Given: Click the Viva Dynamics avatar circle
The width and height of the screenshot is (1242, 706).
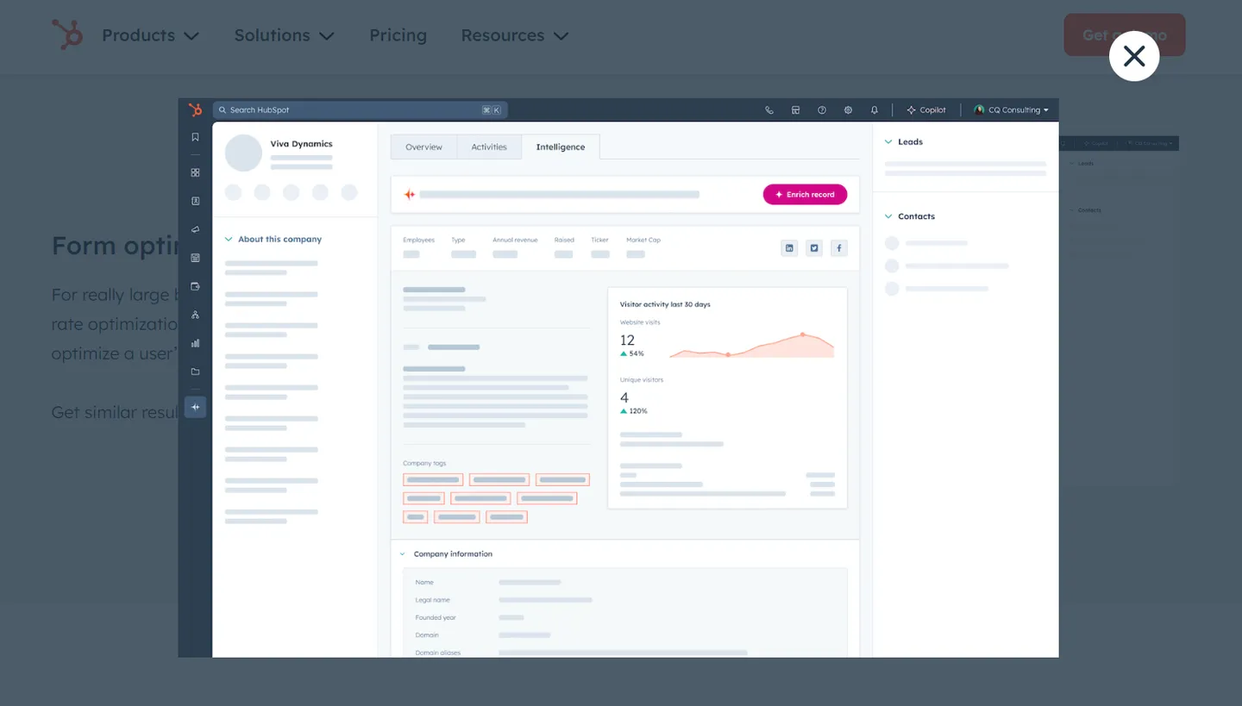Looking at the screenshot, I should [243, 153].
